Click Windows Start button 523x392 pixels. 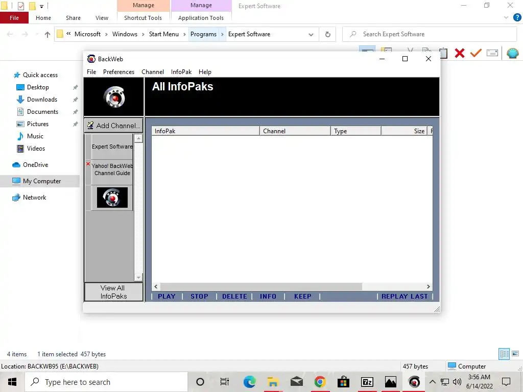(12, 382)
